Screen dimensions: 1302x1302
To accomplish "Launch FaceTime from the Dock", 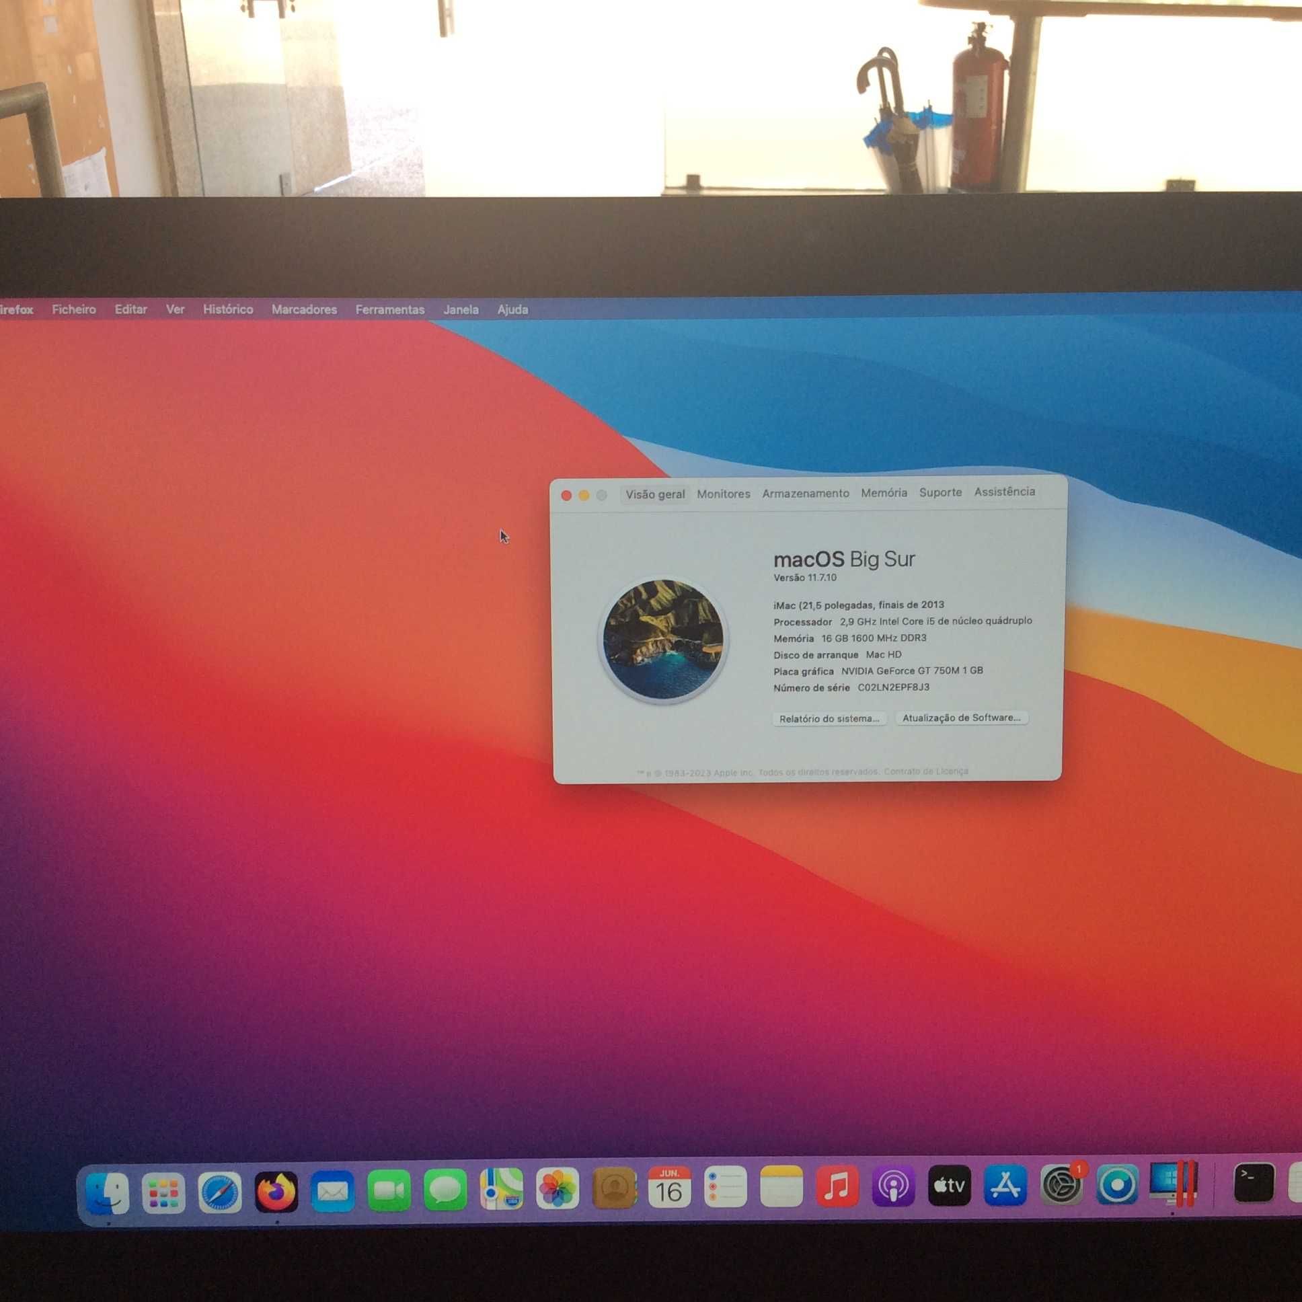I will coord(389,1191).
